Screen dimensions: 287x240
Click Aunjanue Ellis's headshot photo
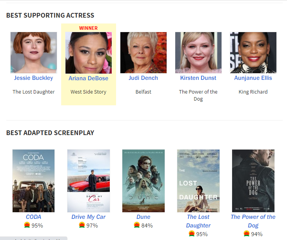point(253,52)
